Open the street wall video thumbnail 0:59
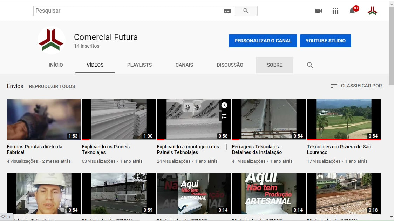 118,193
